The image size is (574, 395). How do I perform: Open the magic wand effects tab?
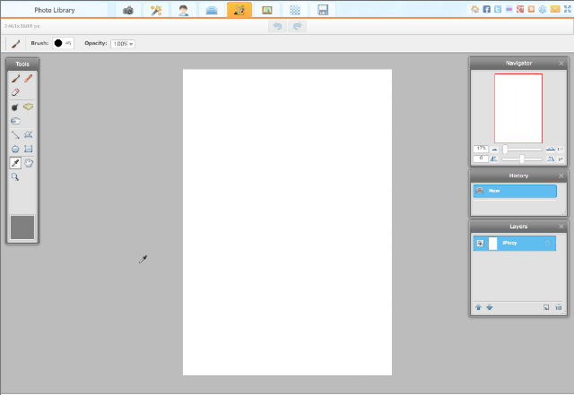[x=156, y=10]
